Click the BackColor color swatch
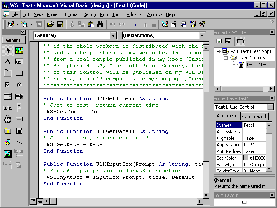The width and height of the screenshot is (277, 208). (x=246, y=158)
